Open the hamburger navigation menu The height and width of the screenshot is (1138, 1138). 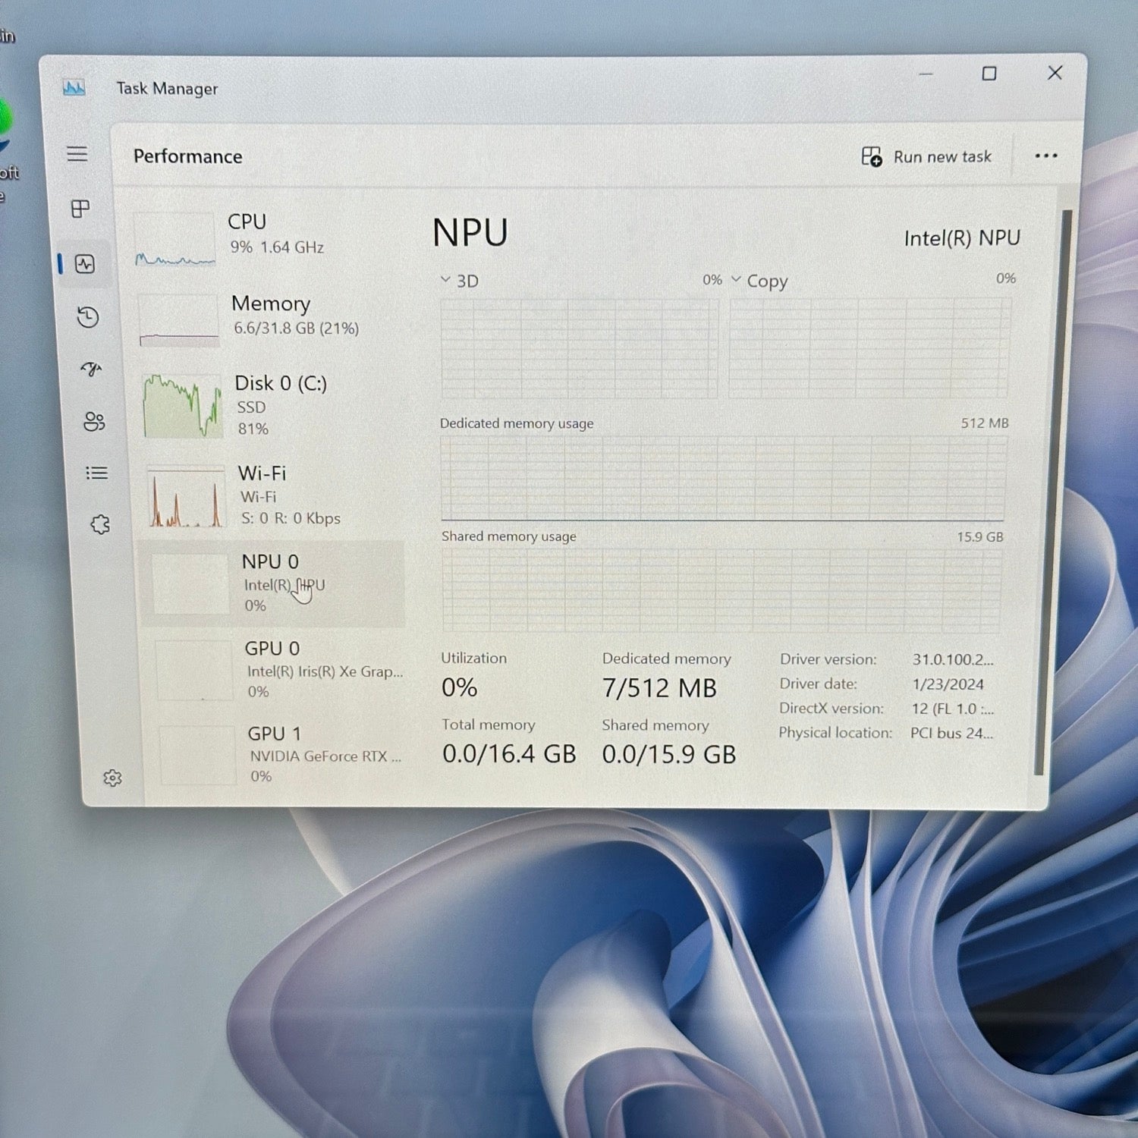[77, 154]
